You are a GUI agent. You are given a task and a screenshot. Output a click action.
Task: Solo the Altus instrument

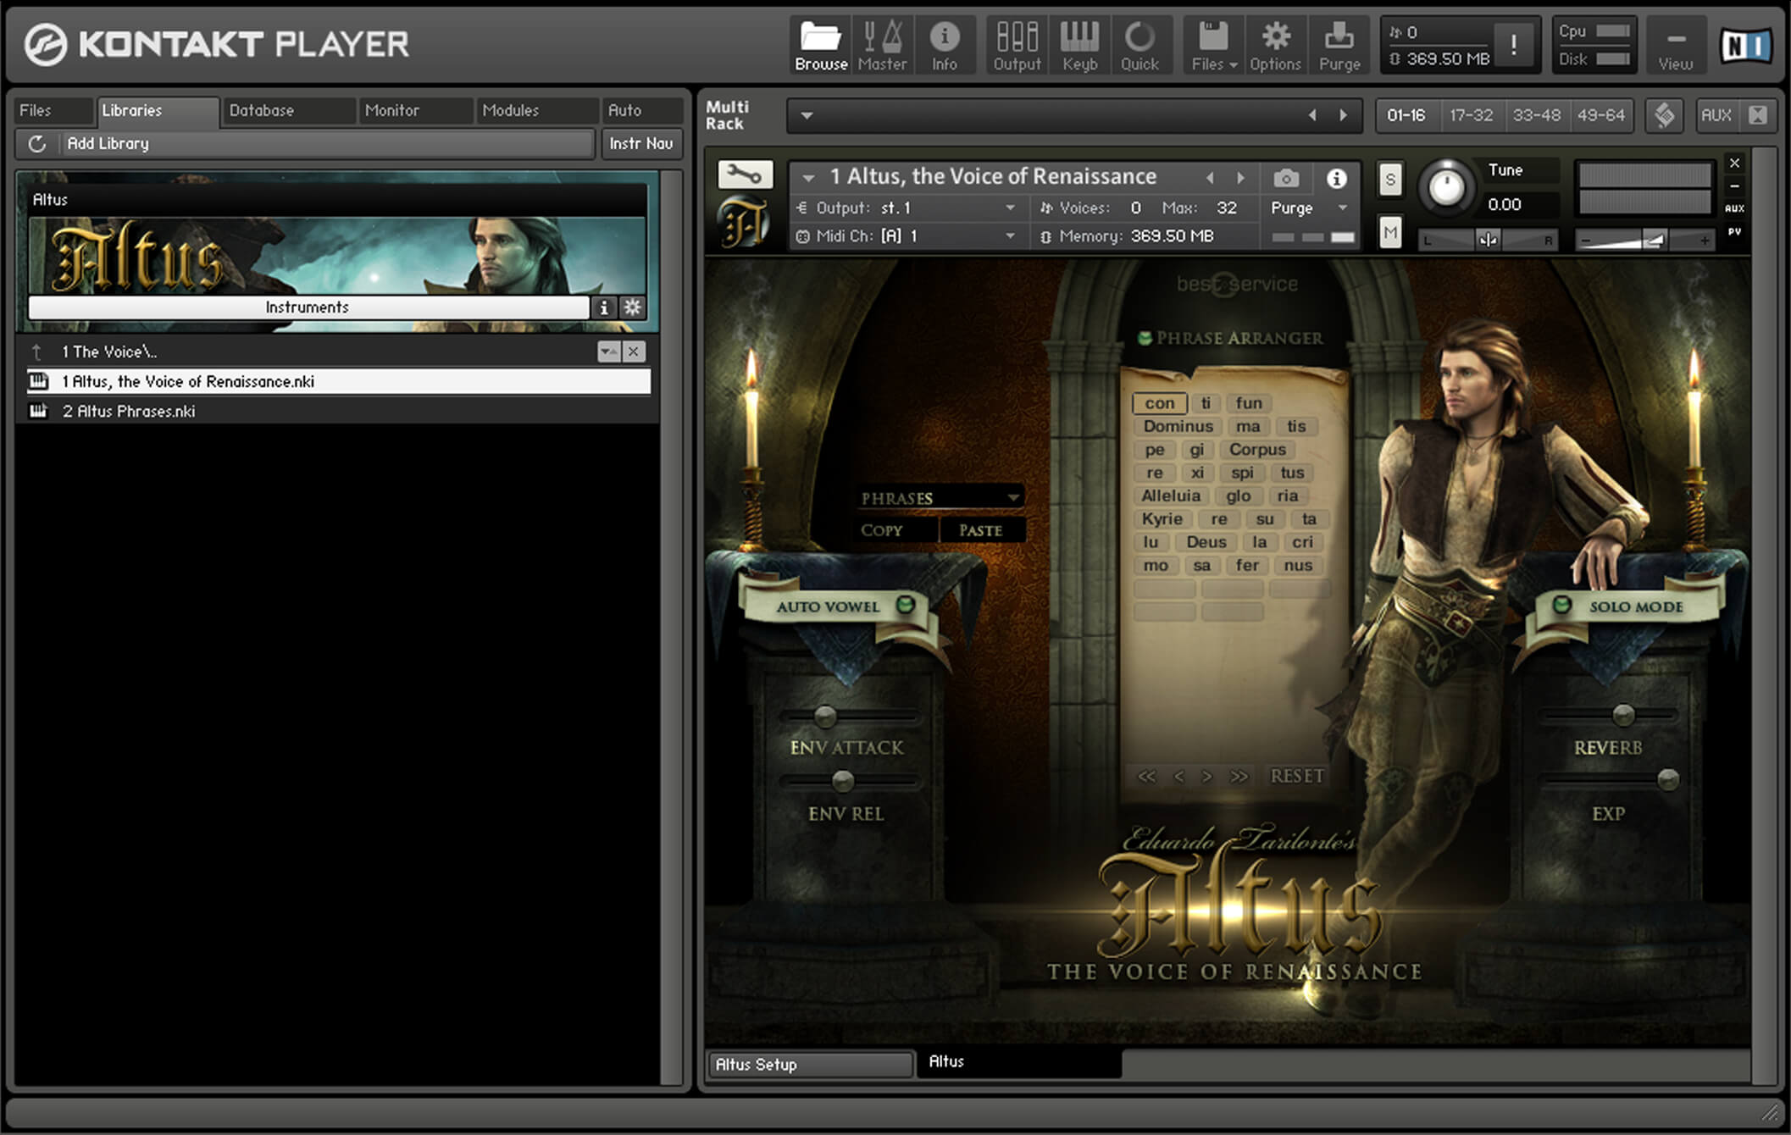coord(1389,180)
